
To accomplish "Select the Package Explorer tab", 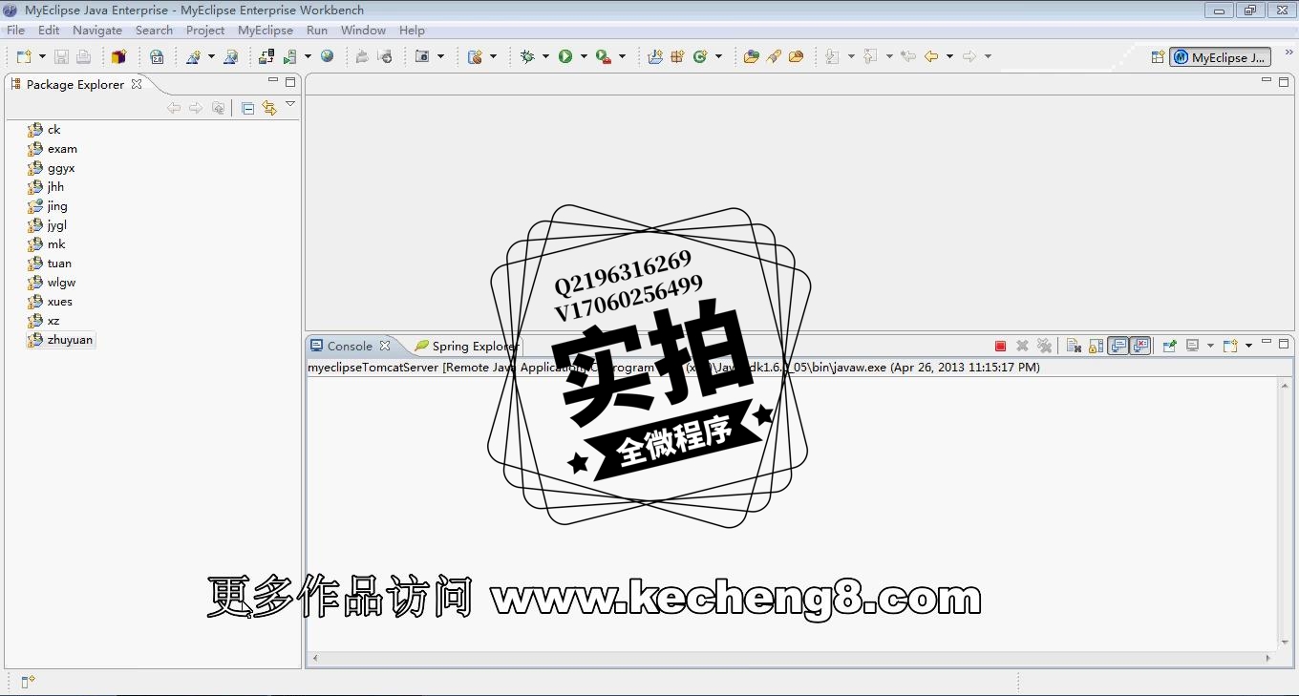I will [75, 84].
